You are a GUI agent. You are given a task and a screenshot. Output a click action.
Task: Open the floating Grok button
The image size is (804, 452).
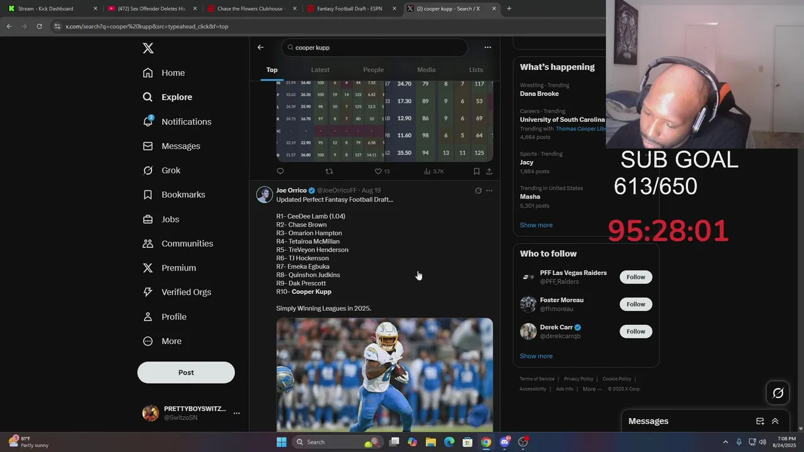[x=778, y=393]
